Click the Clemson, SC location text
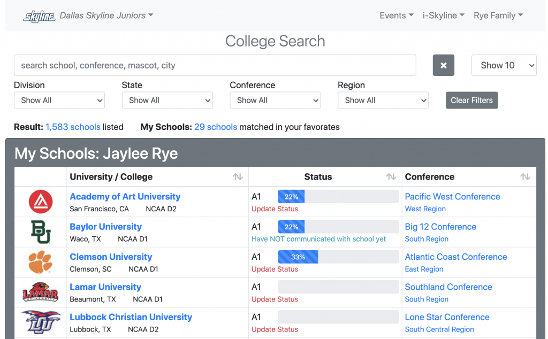This screenshot has width=548, height=339. [x=91, y=269]
